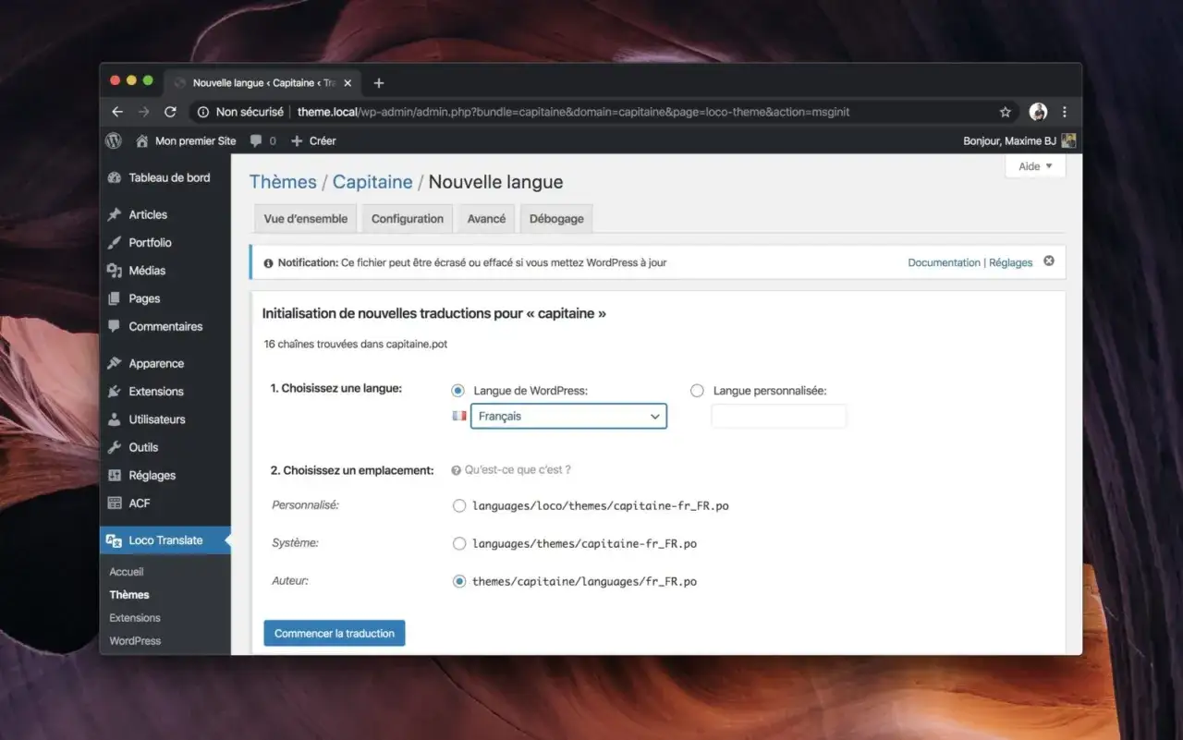Click the Outils wrench icon
This screenshot has height=740, width=1183.
[x=115, y=447]
